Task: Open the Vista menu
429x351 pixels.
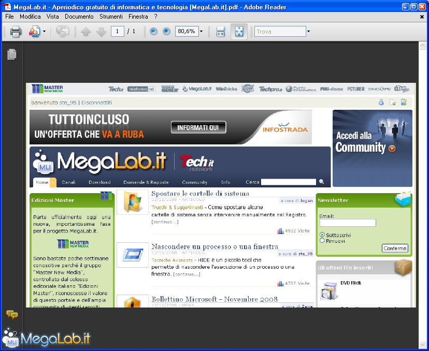Action: pos(52,17)
